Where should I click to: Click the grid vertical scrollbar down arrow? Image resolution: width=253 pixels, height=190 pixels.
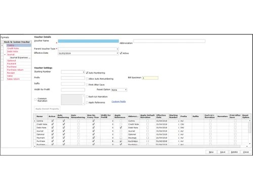pos(250,144)
